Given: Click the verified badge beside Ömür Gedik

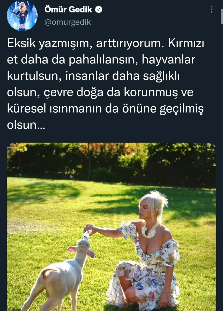Looking at the screenshot, I should pyautogui.click(x=99, y=10).
